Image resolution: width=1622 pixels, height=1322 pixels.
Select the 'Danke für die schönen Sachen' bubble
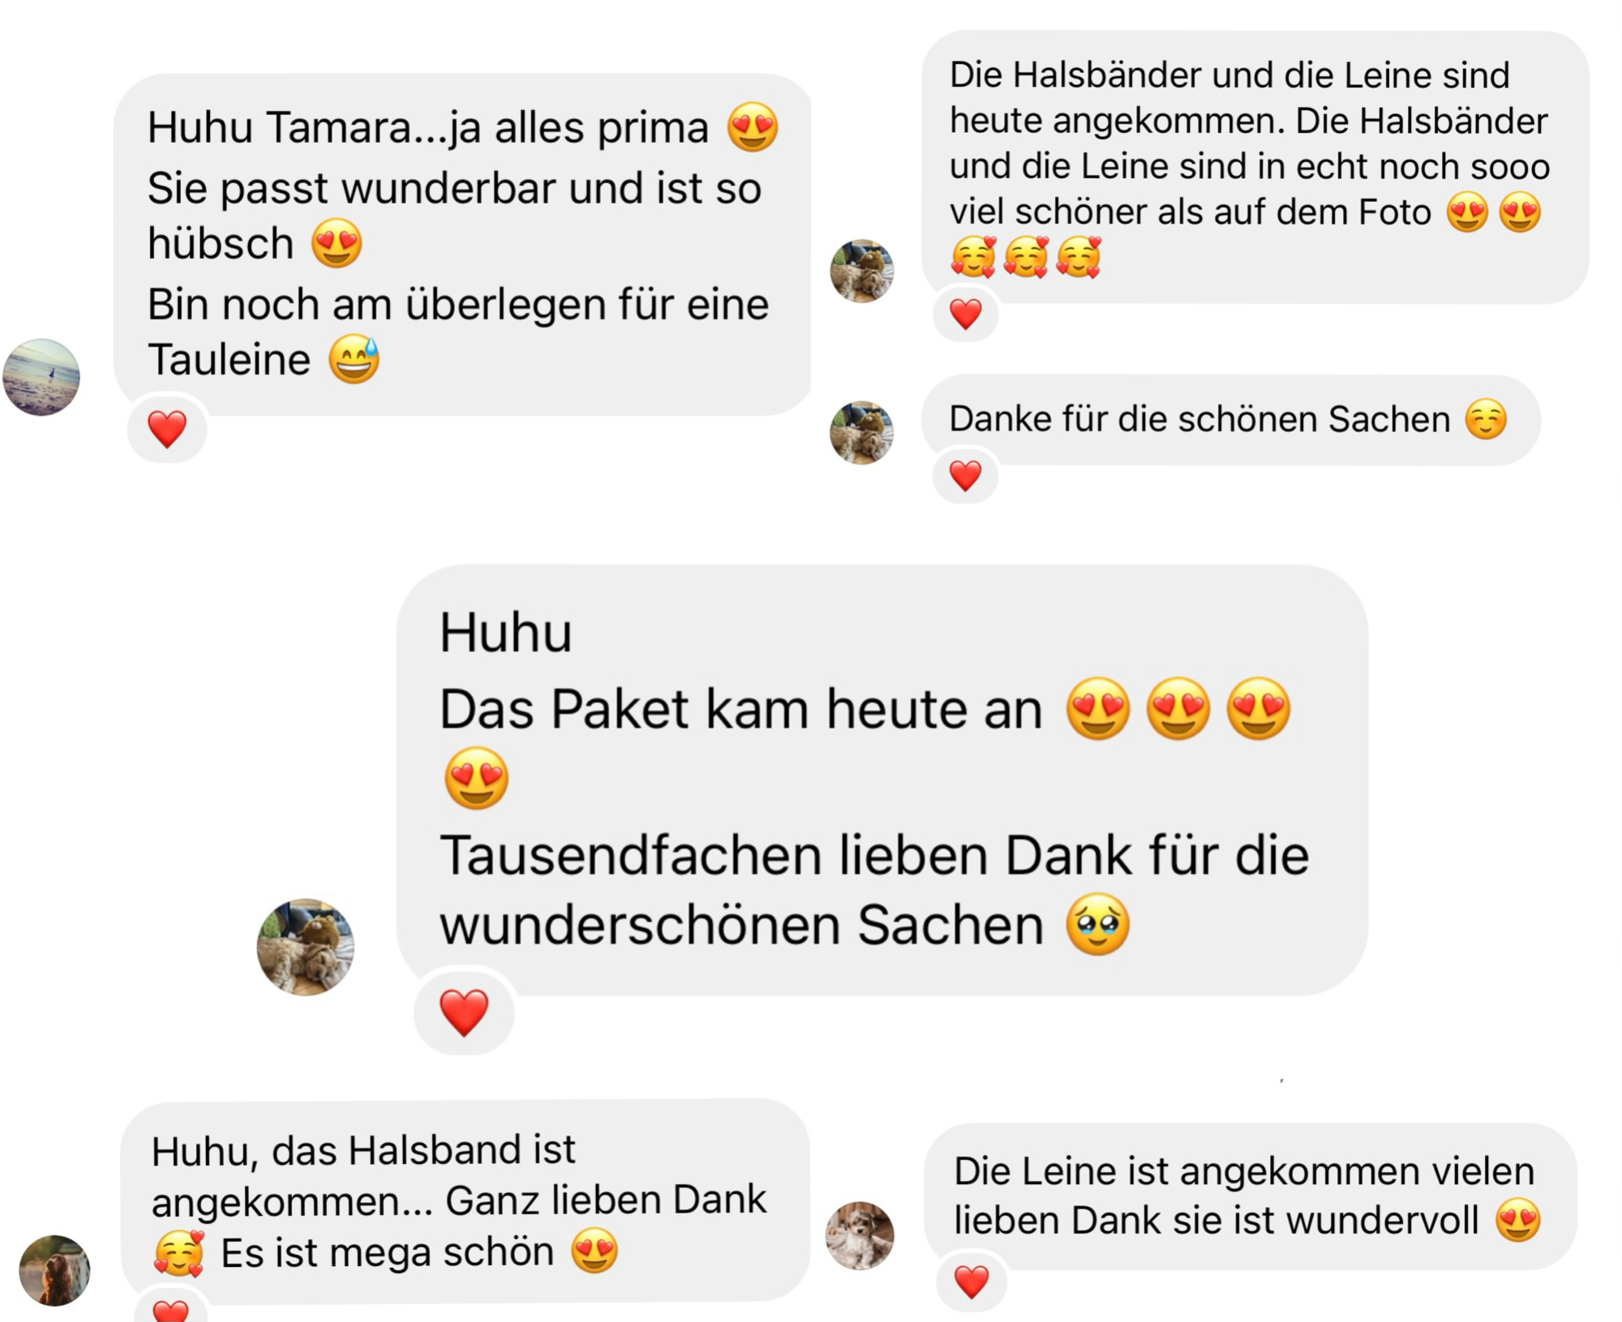click(1230, 420)
